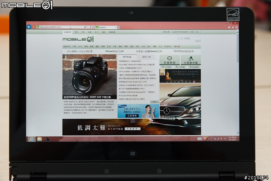
Task: Open third pinned taskbar app
Action: [47, 139]
